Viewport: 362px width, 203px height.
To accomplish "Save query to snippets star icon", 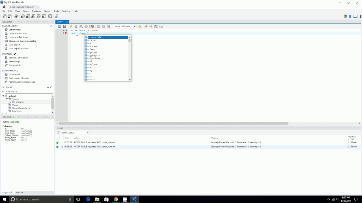I will pos(140,27).
